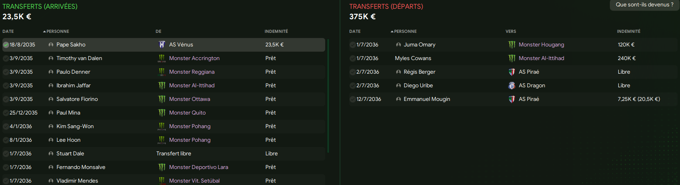
Task: Open the Emmanuel Mougin player link
Action: (x=427, y=99)
